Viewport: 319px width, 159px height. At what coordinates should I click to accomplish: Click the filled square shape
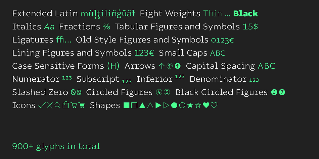tap(127, 105)
